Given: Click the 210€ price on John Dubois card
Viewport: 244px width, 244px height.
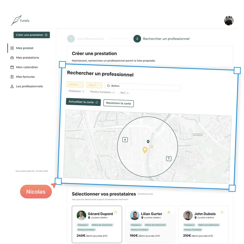Looking at the screenshot, I should click(x=187, y=236).
